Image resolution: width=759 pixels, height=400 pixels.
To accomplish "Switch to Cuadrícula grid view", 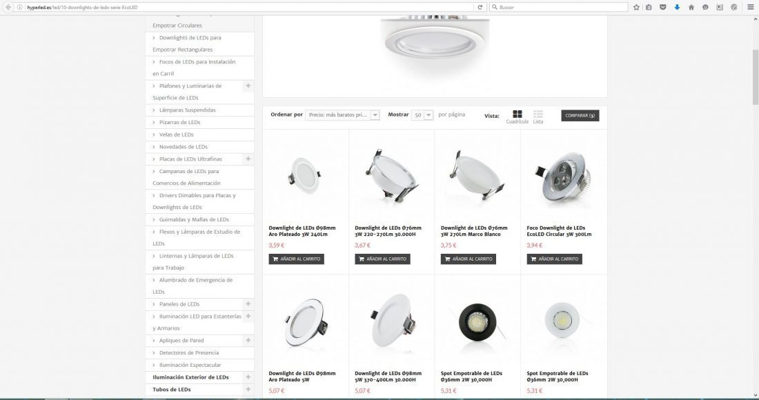I will point(517,117).
